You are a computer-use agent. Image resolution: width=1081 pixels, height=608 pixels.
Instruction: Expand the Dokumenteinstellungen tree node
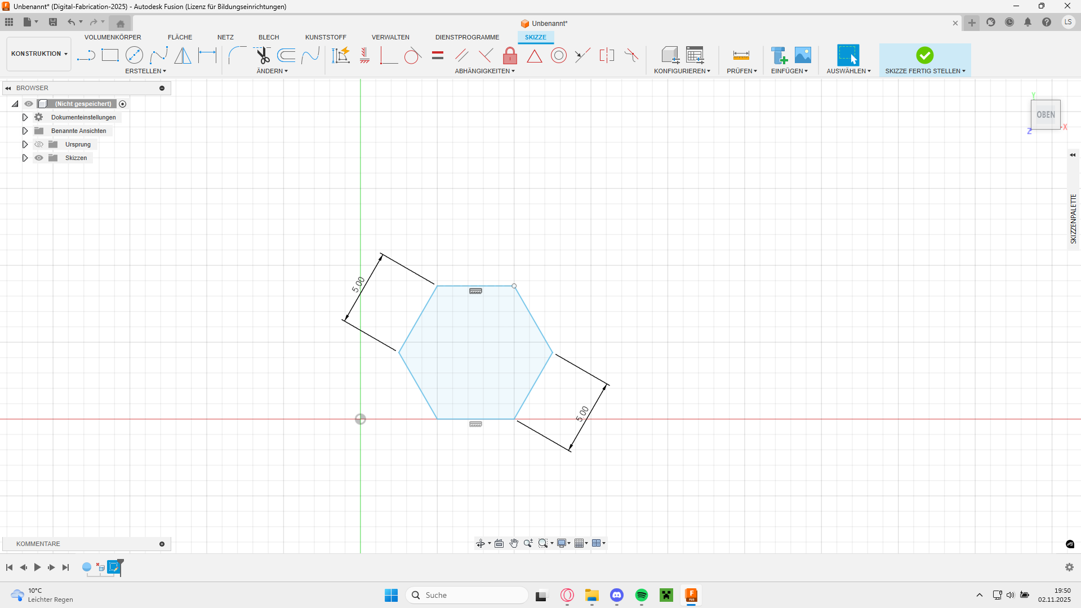tap(25, 117)
